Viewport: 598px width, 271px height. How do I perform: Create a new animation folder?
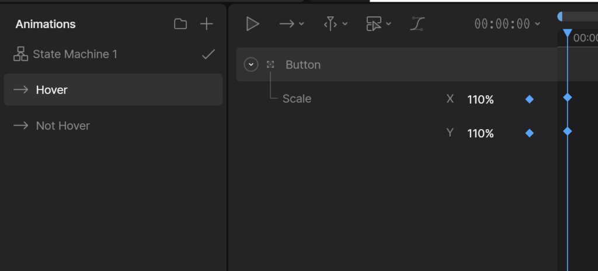[x=180, y=24]
